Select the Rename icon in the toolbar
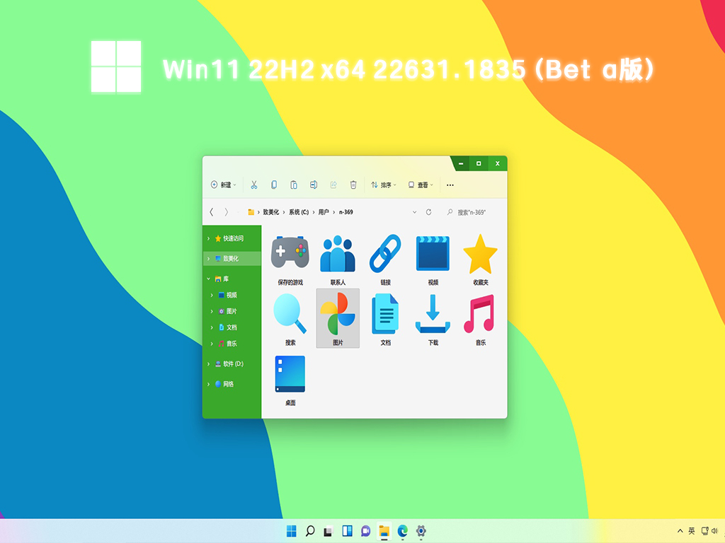Viewport: 725px width, 543px height. click(314, 185)
